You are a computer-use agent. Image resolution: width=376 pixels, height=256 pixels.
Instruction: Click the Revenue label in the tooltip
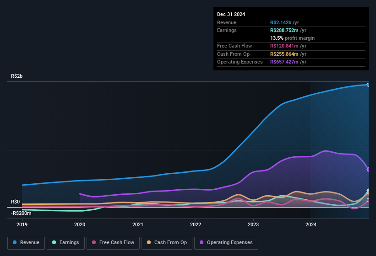pos(227,22)
